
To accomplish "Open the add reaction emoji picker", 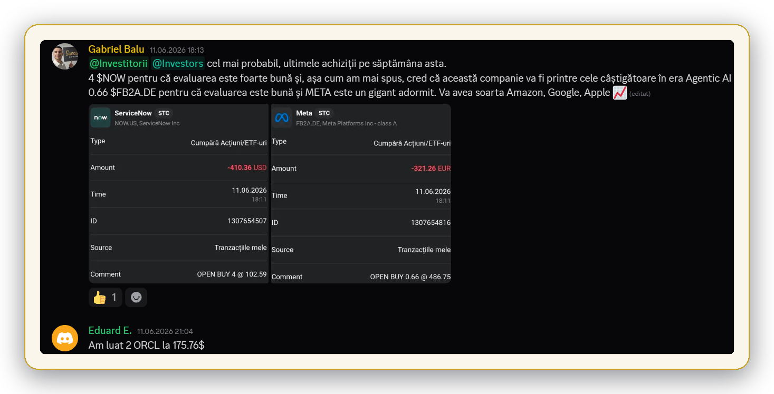I will coord(136,298).
